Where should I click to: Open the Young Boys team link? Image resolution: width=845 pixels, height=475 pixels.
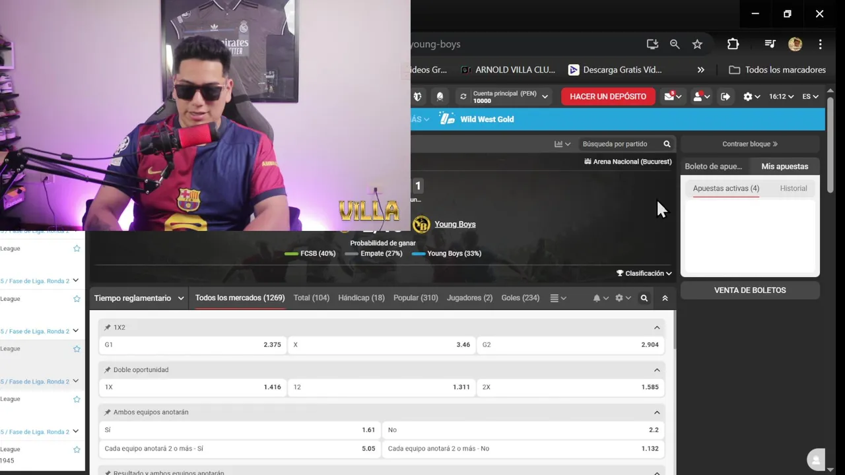[455, 224]
